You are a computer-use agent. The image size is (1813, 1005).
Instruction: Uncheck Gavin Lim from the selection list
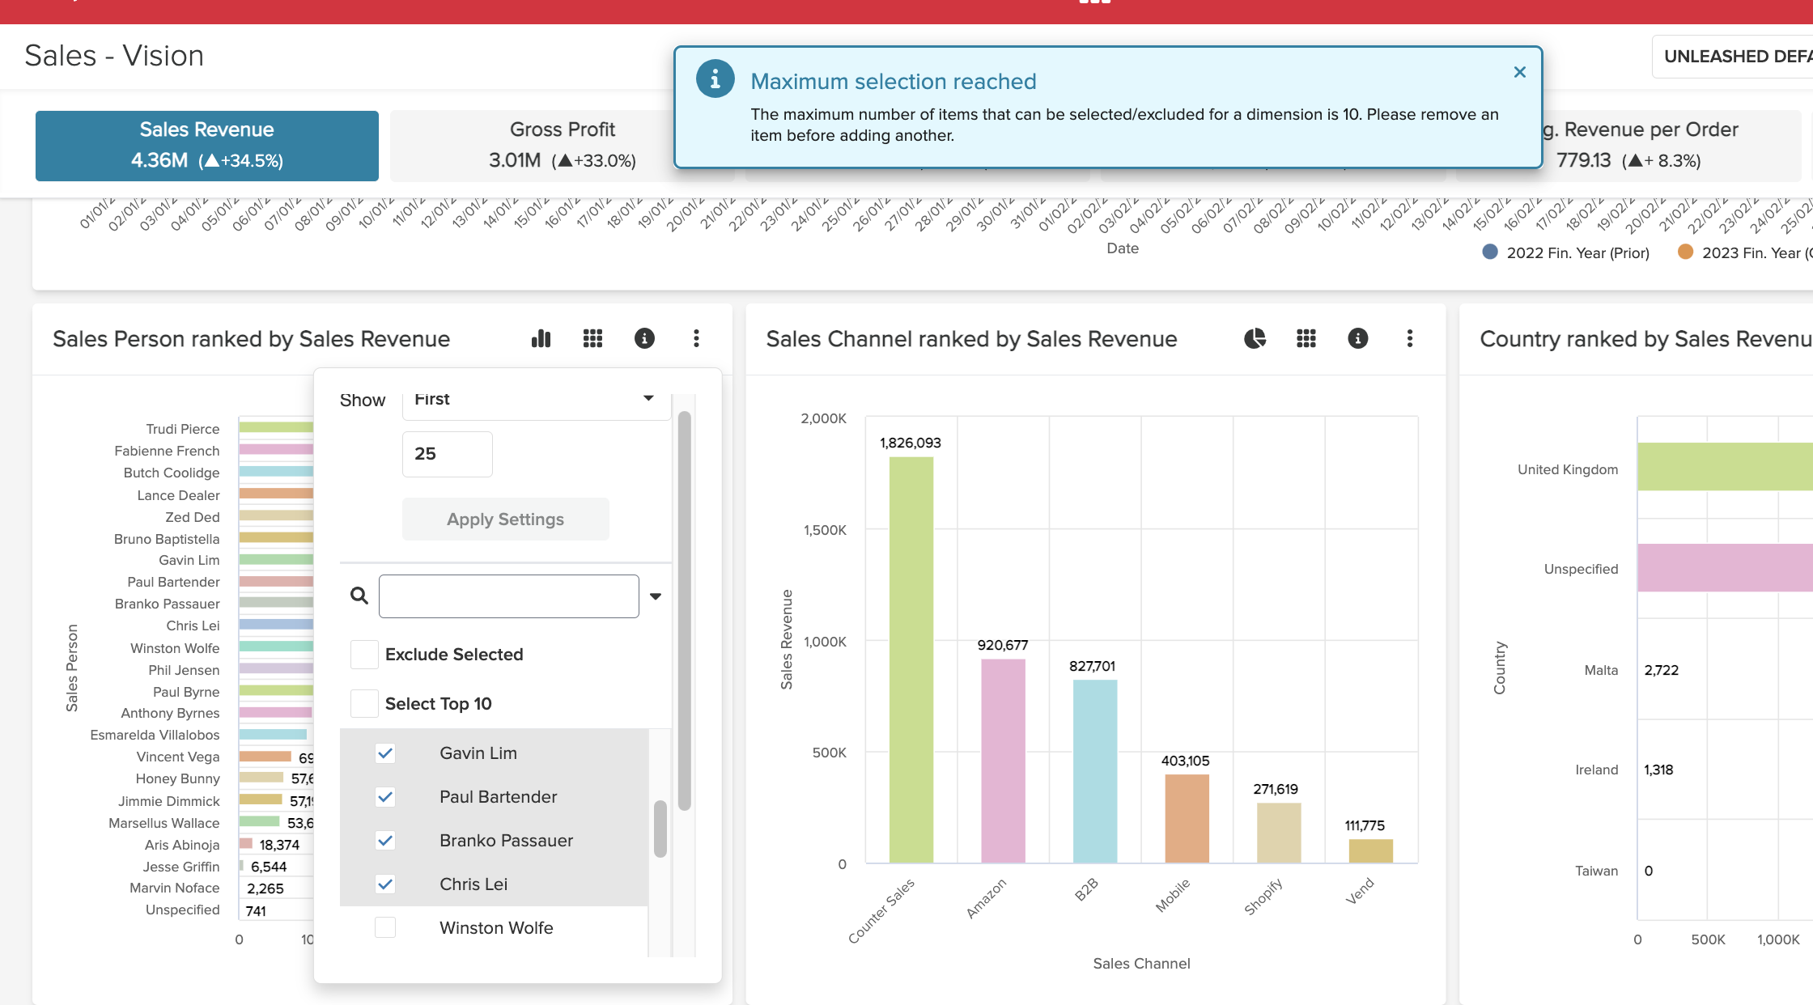point(385,753)
